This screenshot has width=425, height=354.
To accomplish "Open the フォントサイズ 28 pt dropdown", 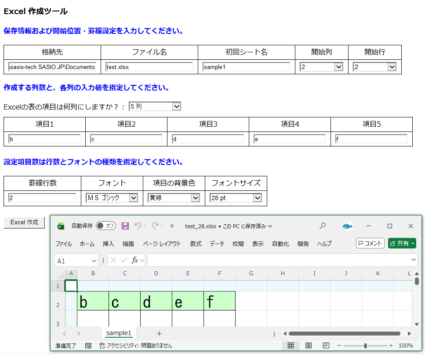I will (x=236, y=198).
